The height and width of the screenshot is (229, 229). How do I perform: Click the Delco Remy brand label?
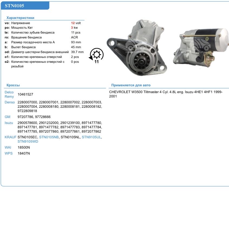[9, 94]
